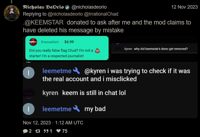Click the poop emoji in donation message
Viewport: 200px width, 137px height.
(x=97, y=50)
